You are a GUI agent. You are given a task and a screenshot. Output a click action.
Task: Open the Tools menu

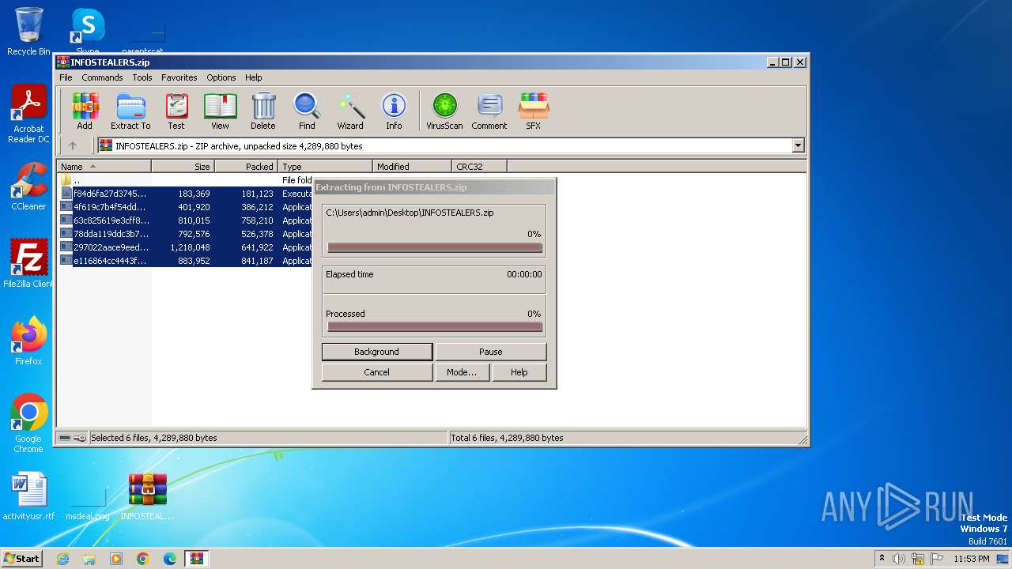click(x=142, y=77)
